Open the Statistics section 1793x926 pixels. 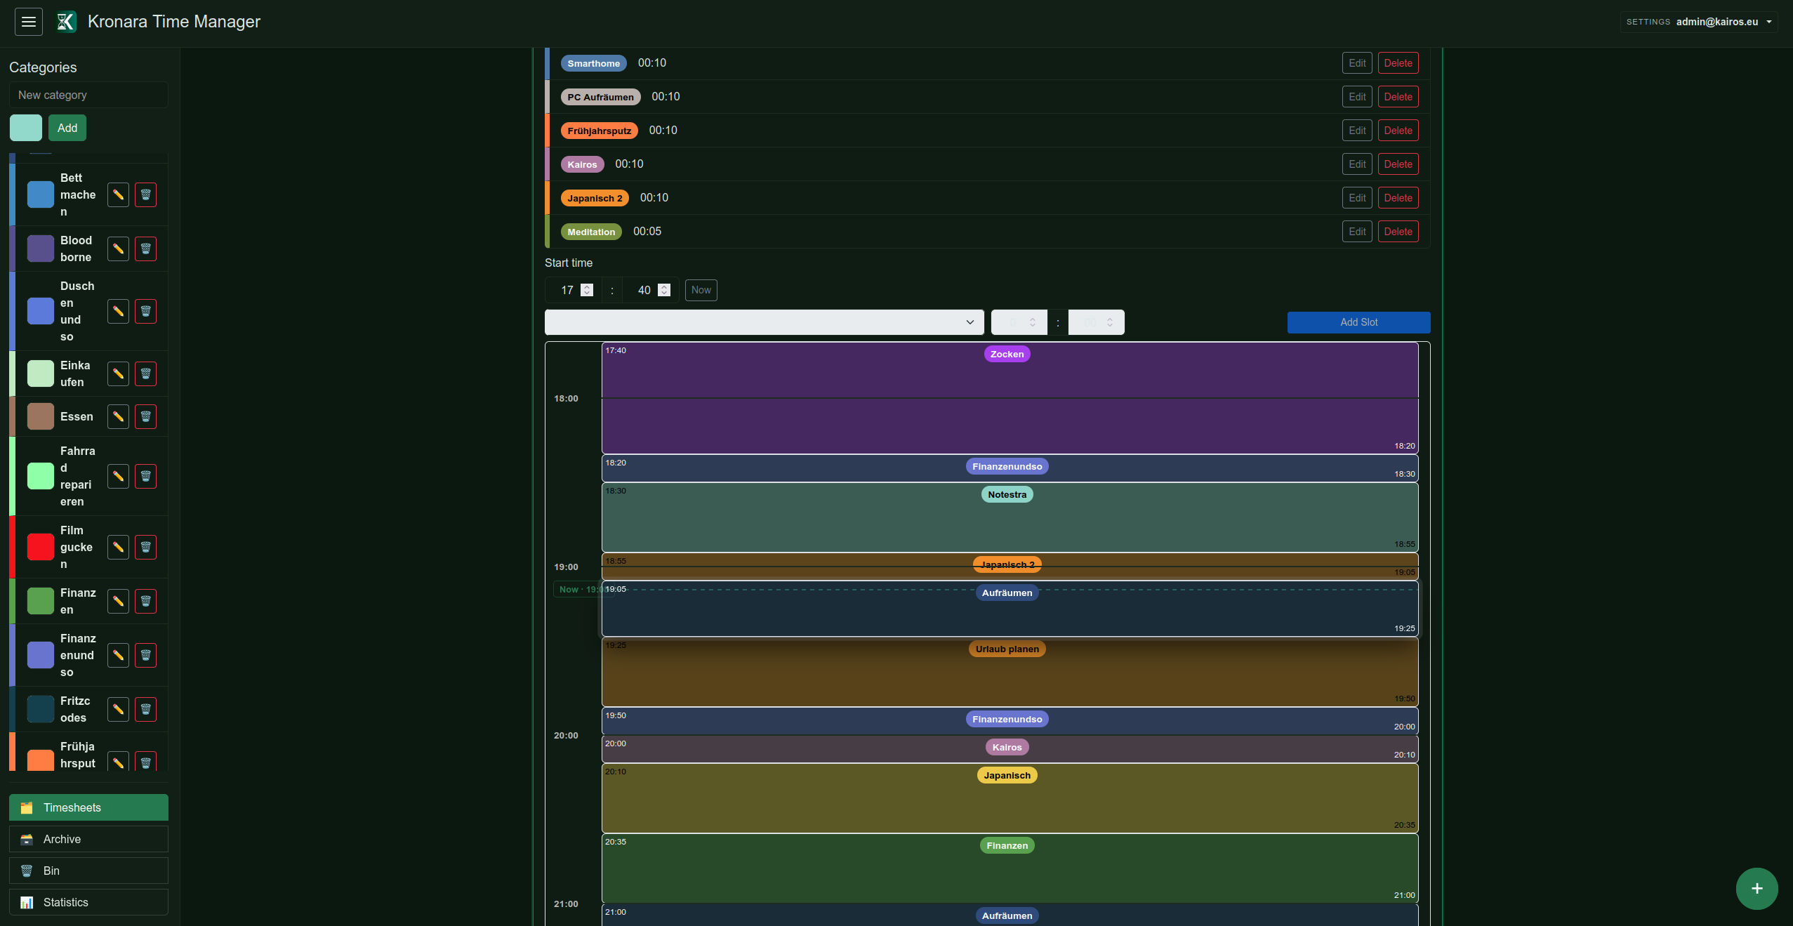click(88, 902)
